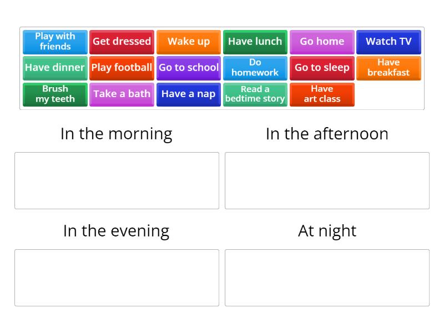Select the "Play with friends" tile
Image resolution: width=444 pixels, height=333 pixels.
[55, 42]
